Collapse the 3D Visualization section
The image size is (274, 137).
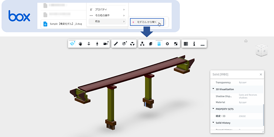(213, 89)
